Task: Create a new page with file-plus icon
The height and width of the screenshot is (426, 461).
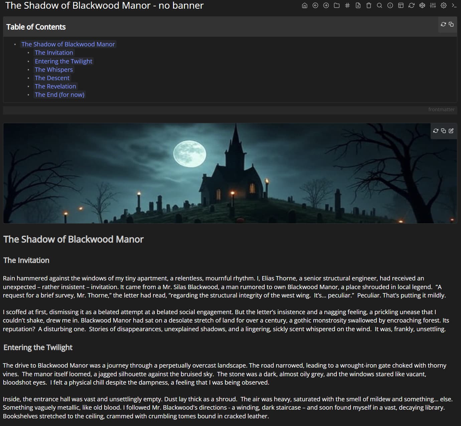Action: point(358,5)
